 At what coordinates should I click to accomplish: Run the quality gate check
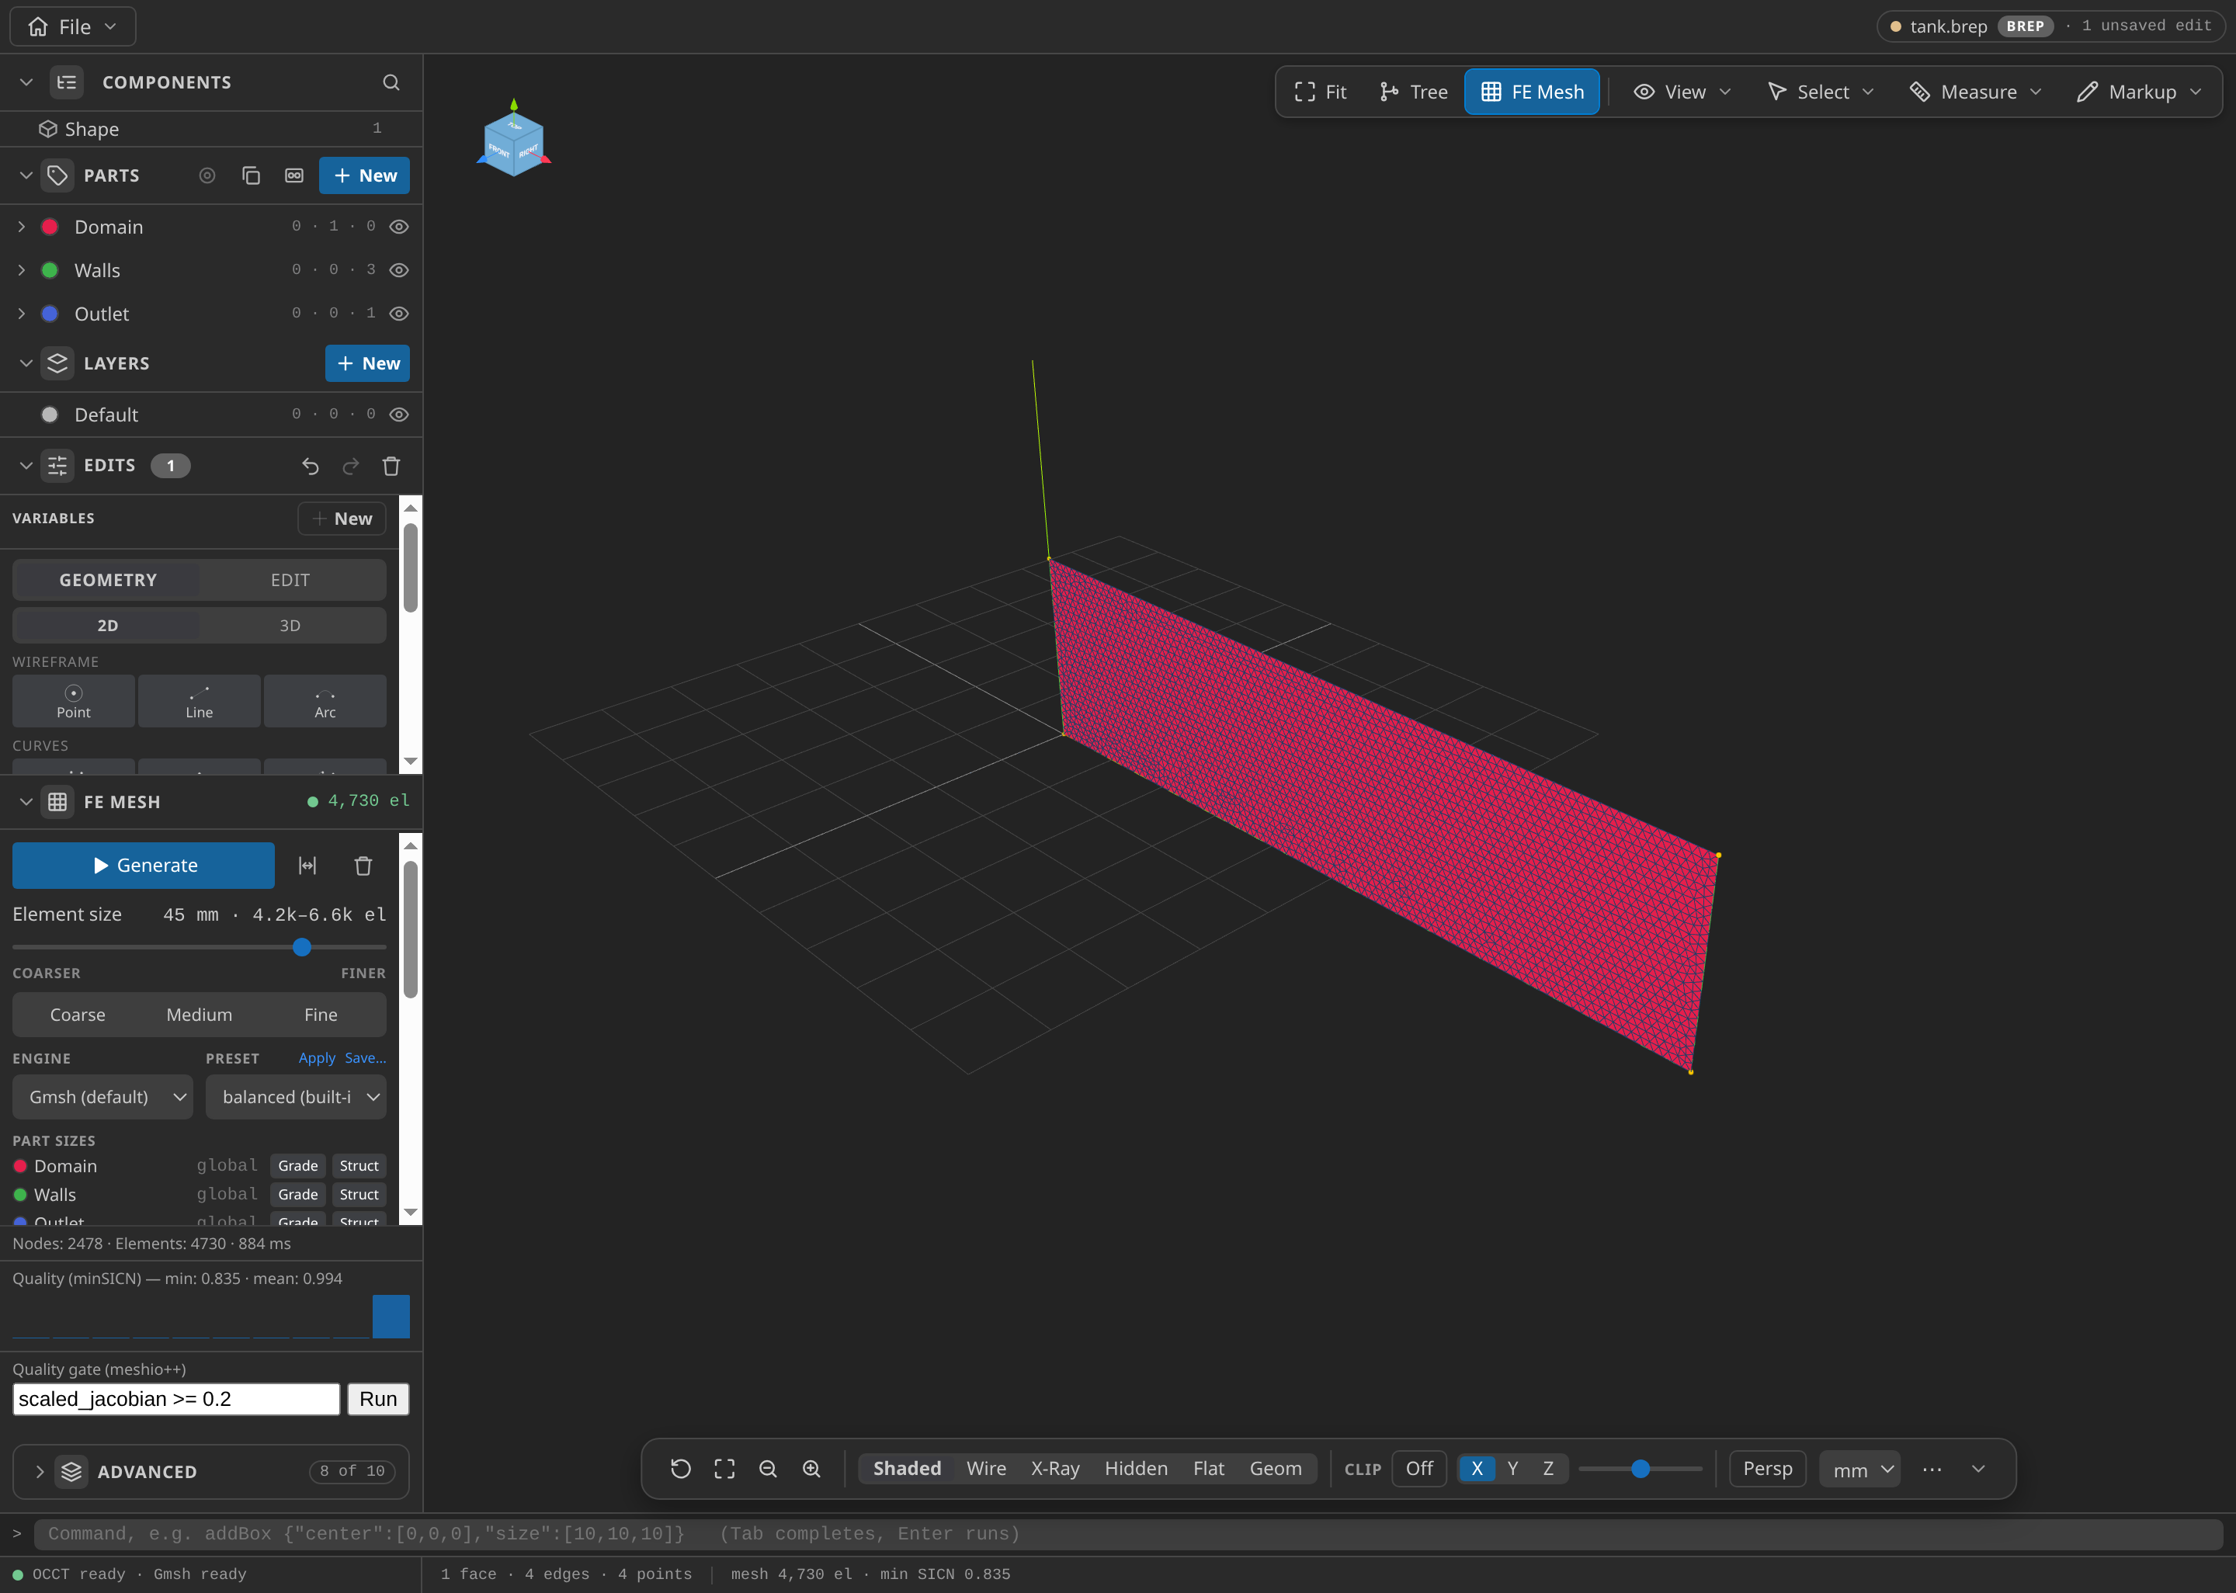pyautogui.click(x=377, y=1399)
